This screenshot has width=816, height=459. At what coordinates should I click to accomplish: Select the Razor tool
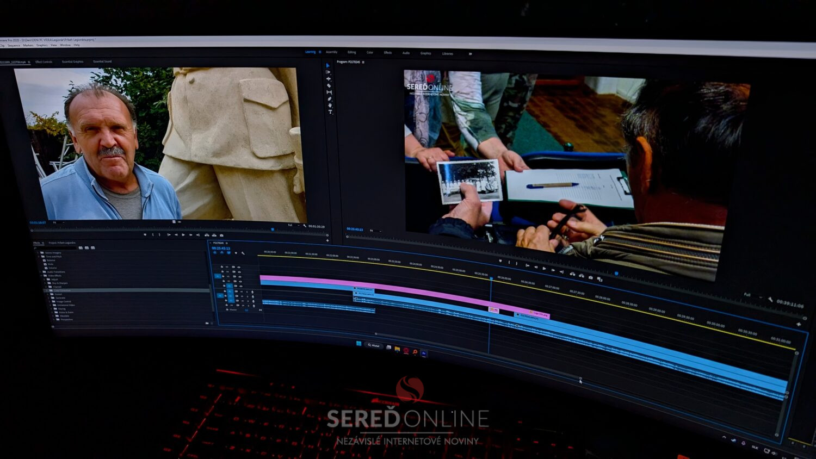329,85
